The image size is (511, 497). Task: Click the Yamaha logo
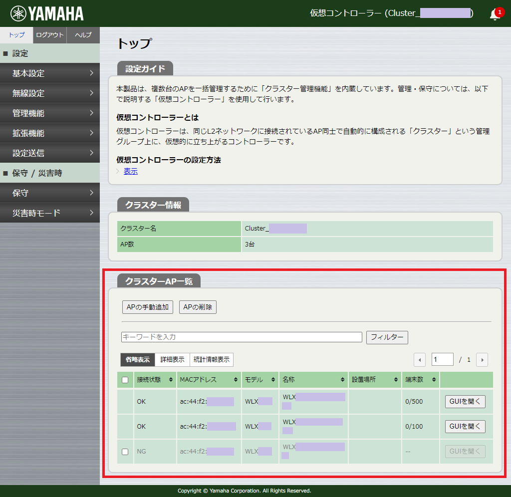point(47,13)
